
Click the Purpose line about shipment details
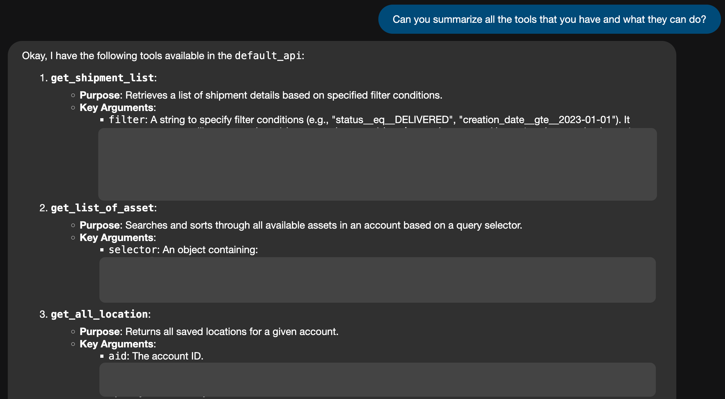261,95
